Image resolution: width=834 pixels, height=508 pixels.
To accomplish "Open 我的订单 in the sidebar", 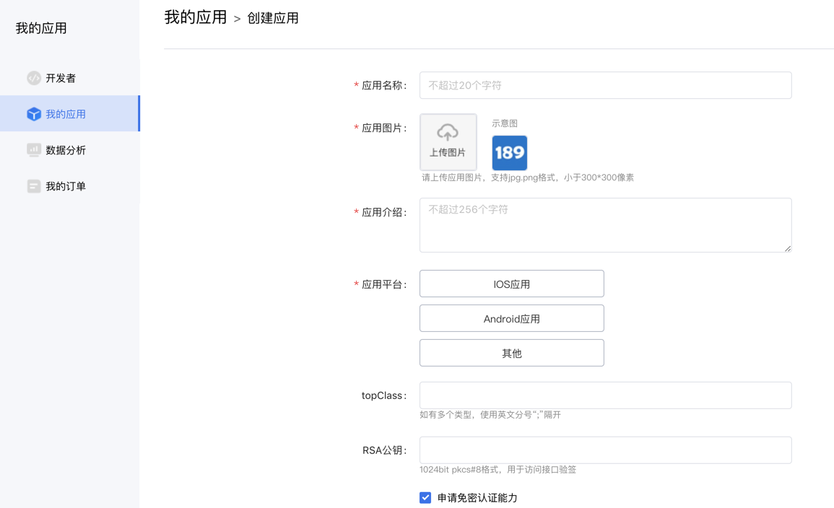I will coord(66,186).
